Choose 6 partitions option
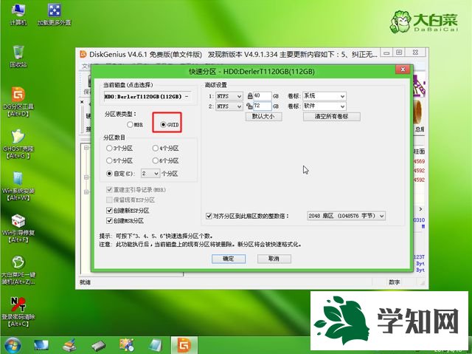472x354 pixels. [x=165, y=160]
